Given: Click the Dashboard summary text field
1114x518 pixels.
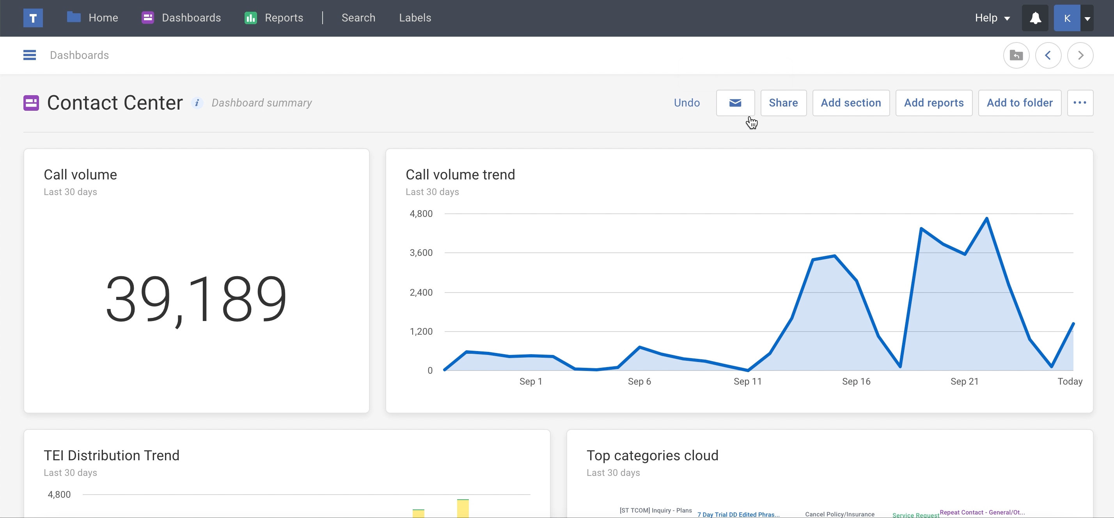Looking at the screenshot, I should [262, 103].
